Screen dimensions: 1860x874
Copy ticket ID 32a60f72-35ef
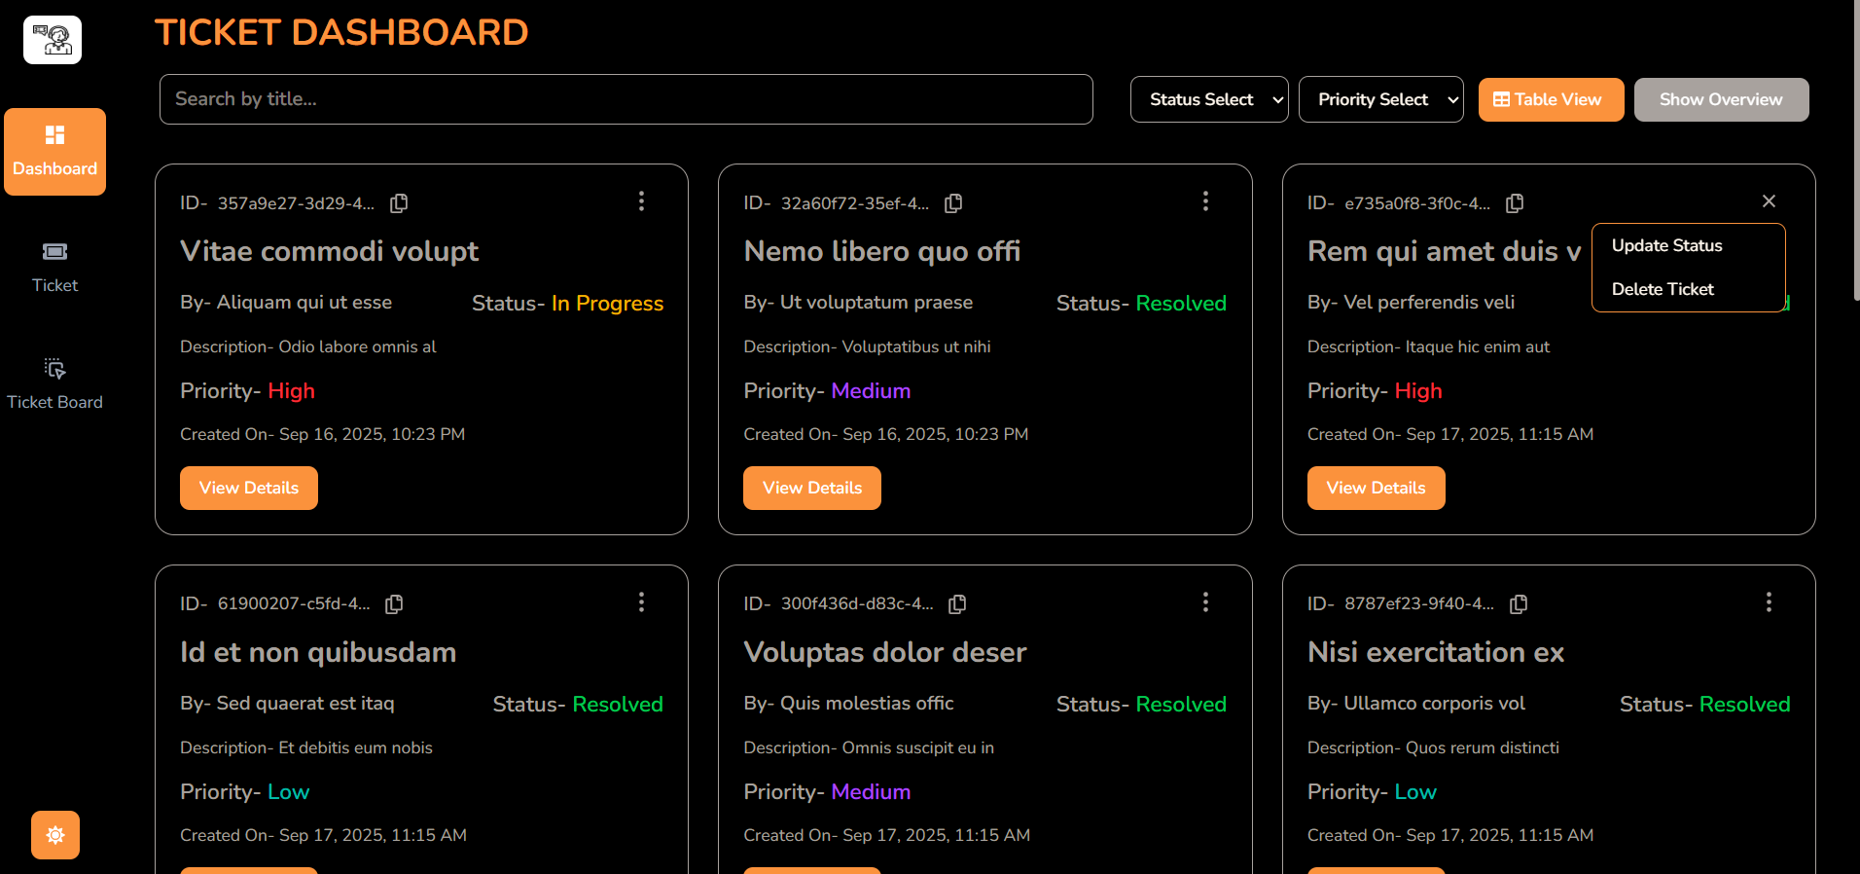click(x=953, y=203)
